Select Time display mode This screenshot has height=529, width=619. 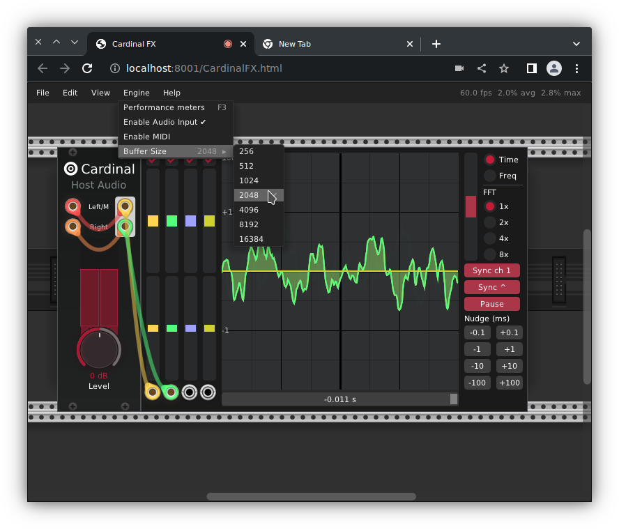pos(490,160)
